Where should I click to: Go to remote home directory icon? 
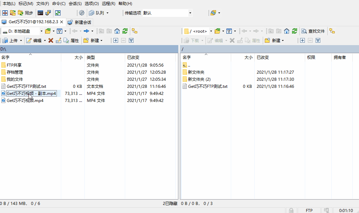click(287, 31)
